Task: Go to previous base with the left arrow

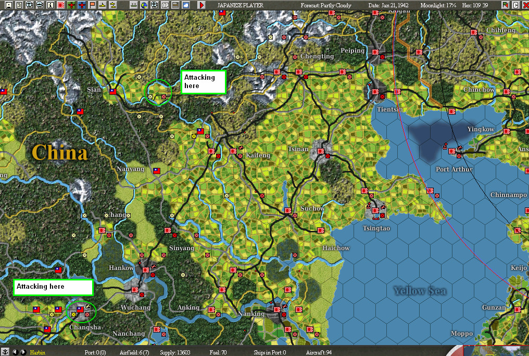Action: pyautogui.click(x=15, y=352)
